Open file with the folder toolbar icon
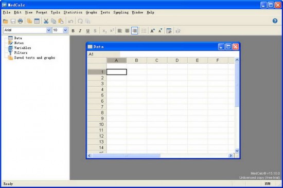Viewport: 283px width, 188px height. 6,21
